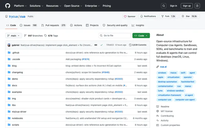Click the Sponsor heart button

[x=130, y=16]
